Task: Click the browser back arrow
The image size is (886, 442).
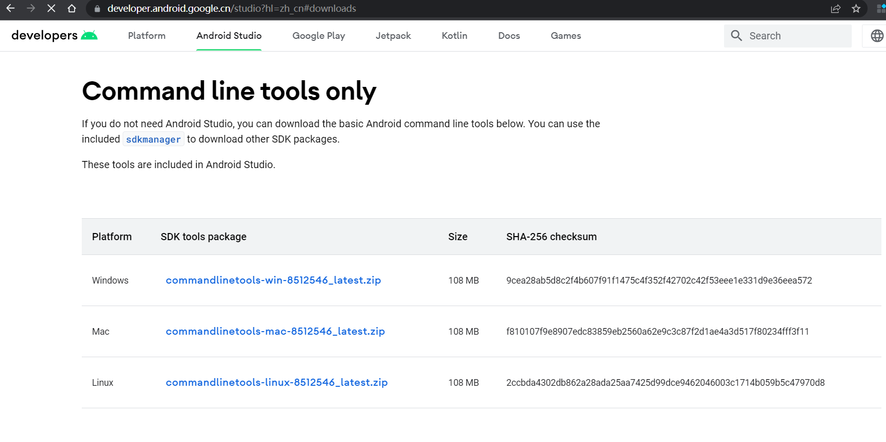Action: 10,8
